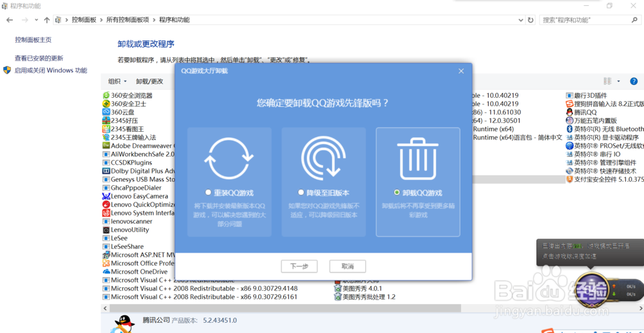Select the 360云盘 program icon
The width and height of the screenshot is (644, 333).
(106, 112)
